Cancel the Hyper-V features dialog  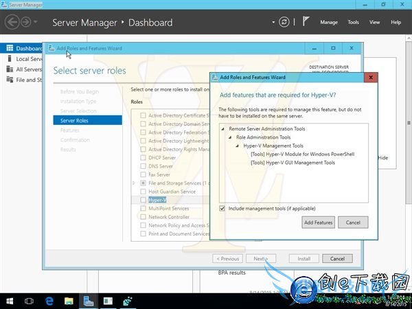(353, 222)
